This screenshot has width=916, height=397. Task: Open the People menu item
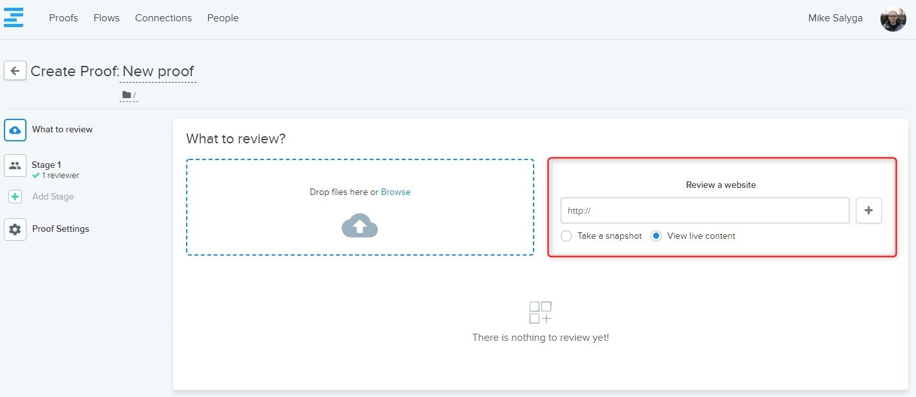(x=223, y=18)
